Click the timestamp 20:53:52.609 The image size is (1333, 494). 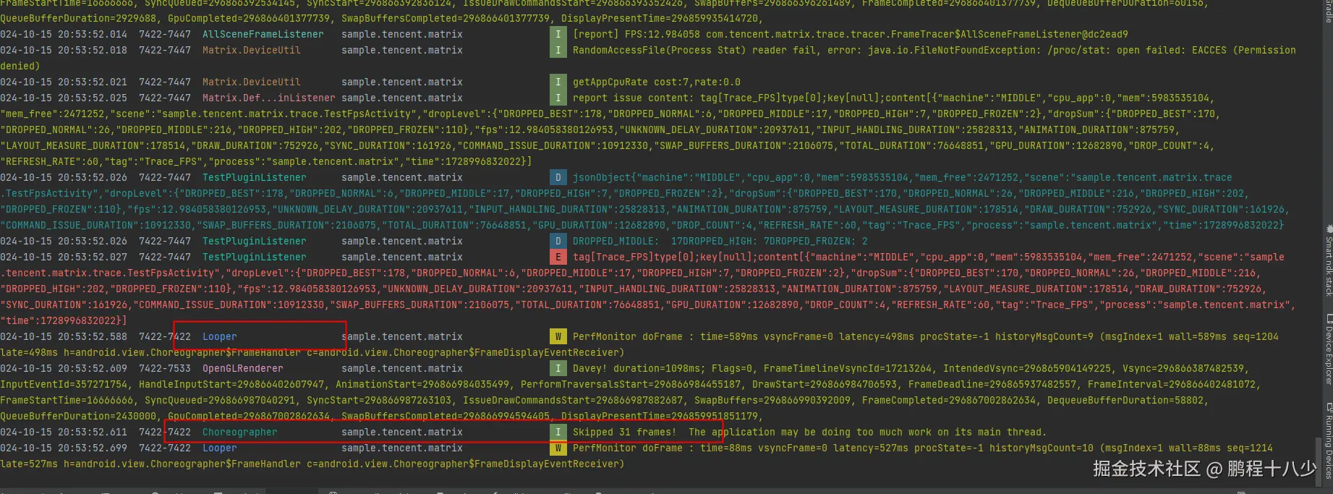point(63,368)
